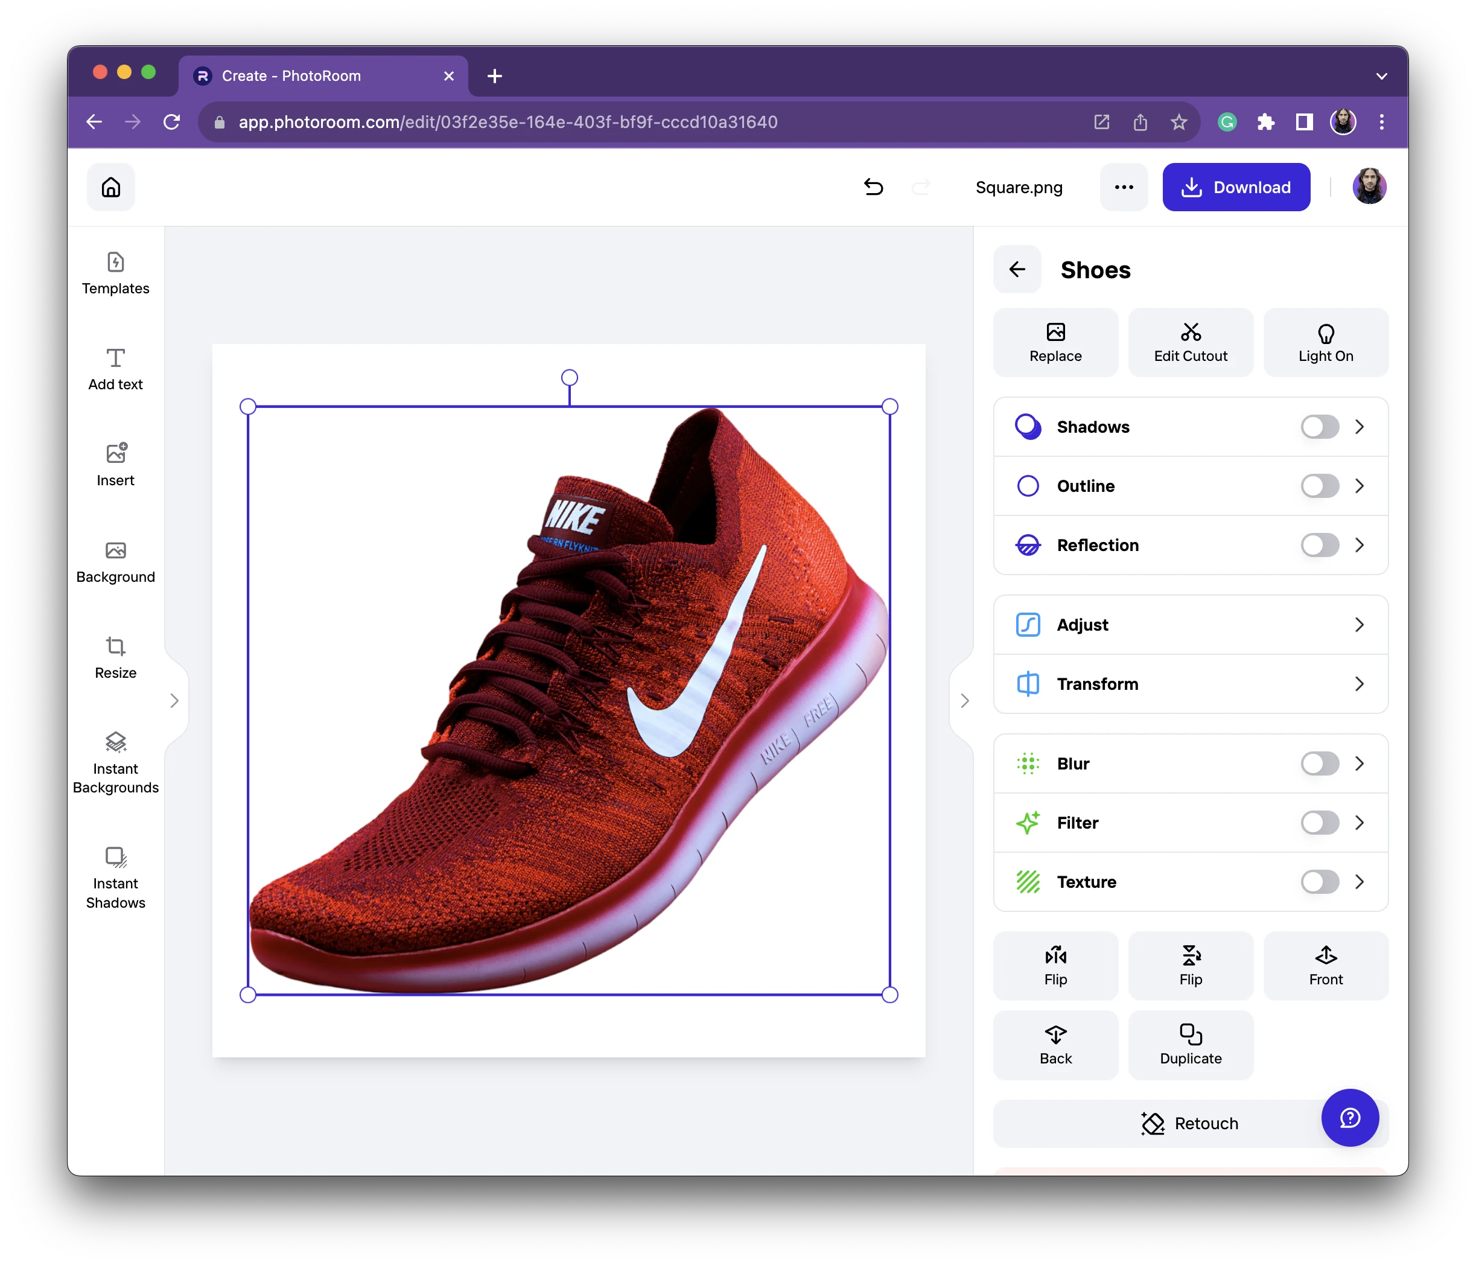This screenshot has height=1265, width=1476.
Task: Go back in browser history
Action: click(94, 123)
